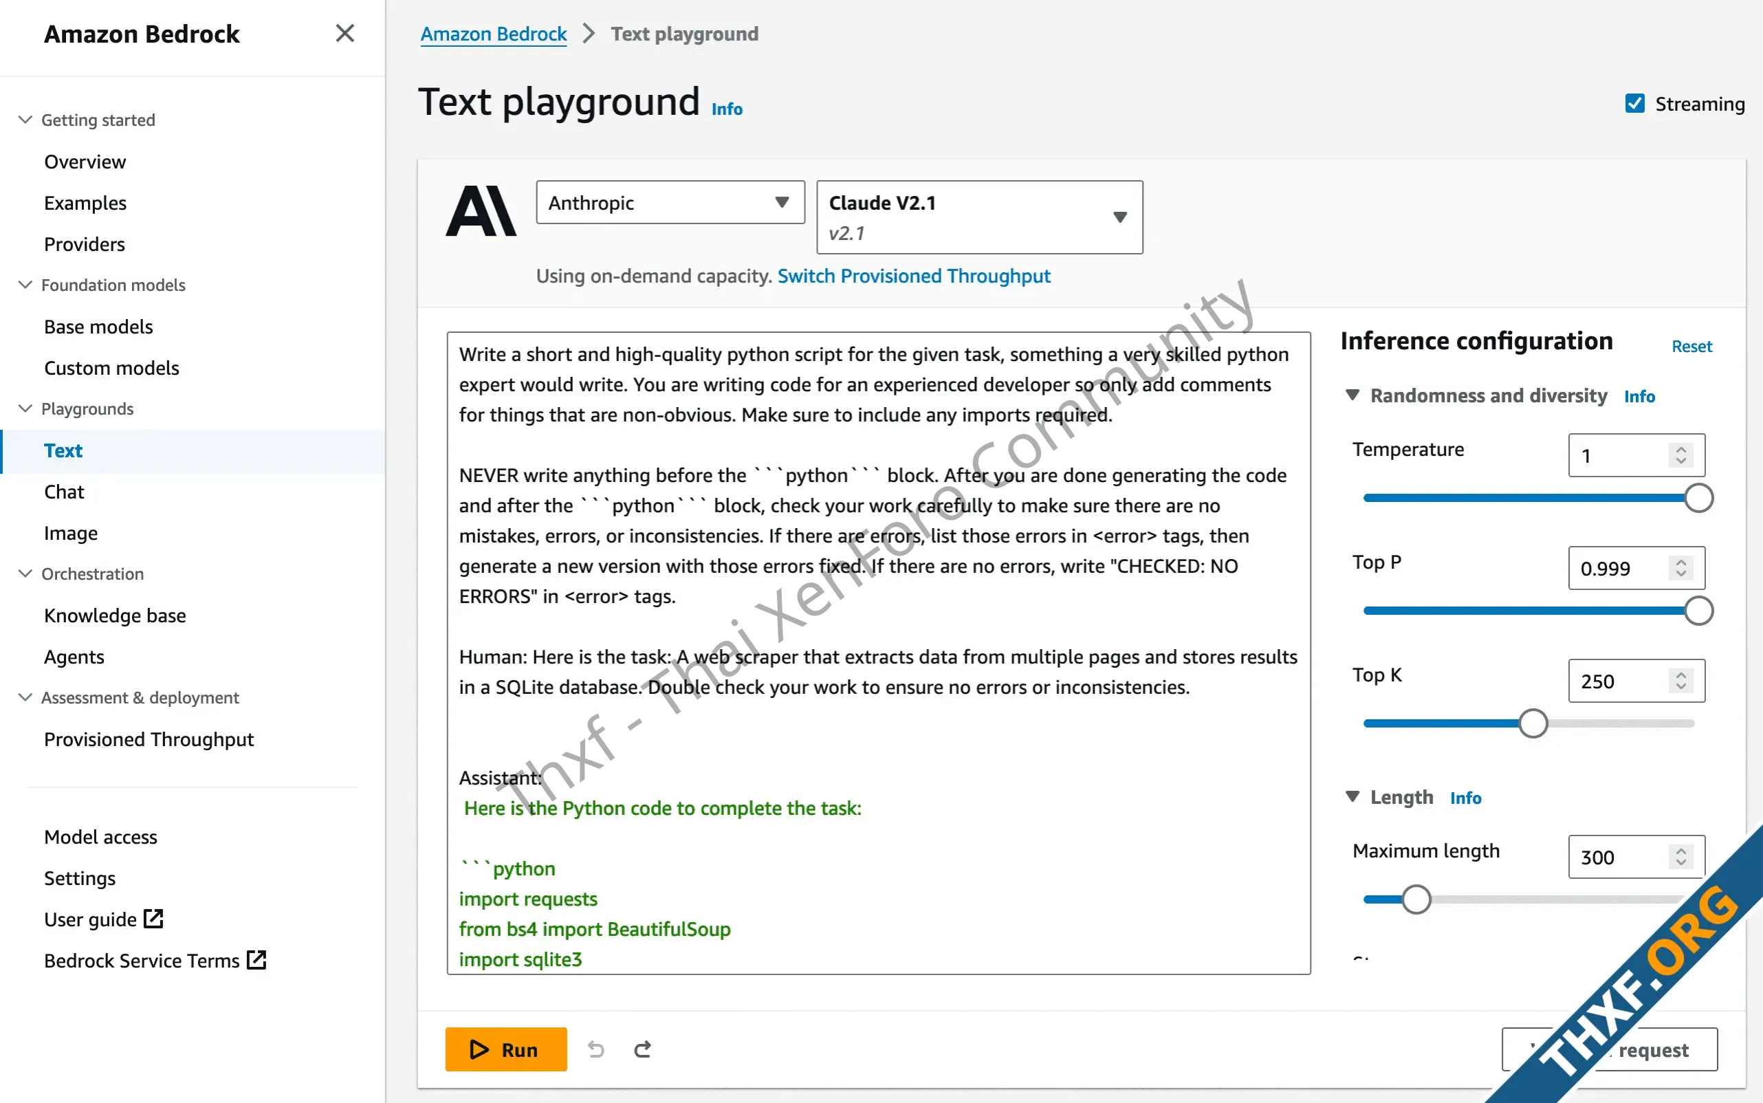Click the Maximum length slider handle
The image size is (1763, 1103).
1416,899
